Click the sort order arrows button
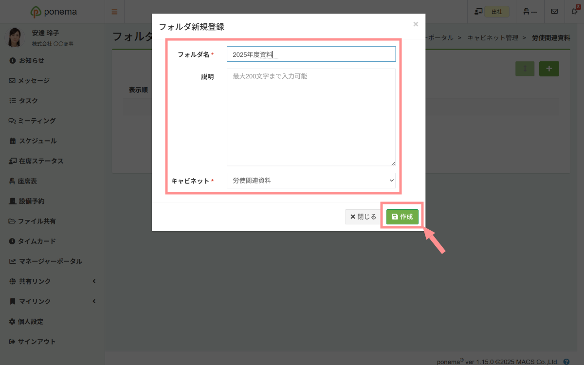 pyautogui.click(x=525, y=69)
